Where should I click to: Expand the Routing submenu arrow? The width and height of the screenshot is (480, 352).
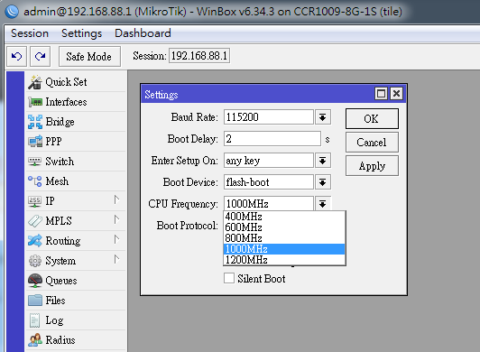click(x=116, y=239)
